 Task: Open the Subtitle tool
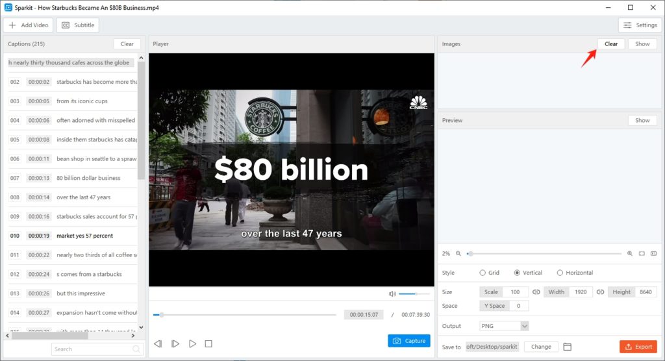coord(78,25)
